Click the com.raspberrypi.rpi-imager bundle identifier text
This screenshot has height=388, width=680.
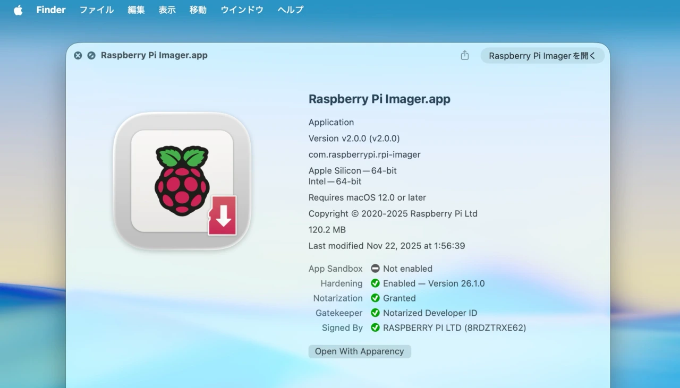pyautogui.click(x=364, y=154)
